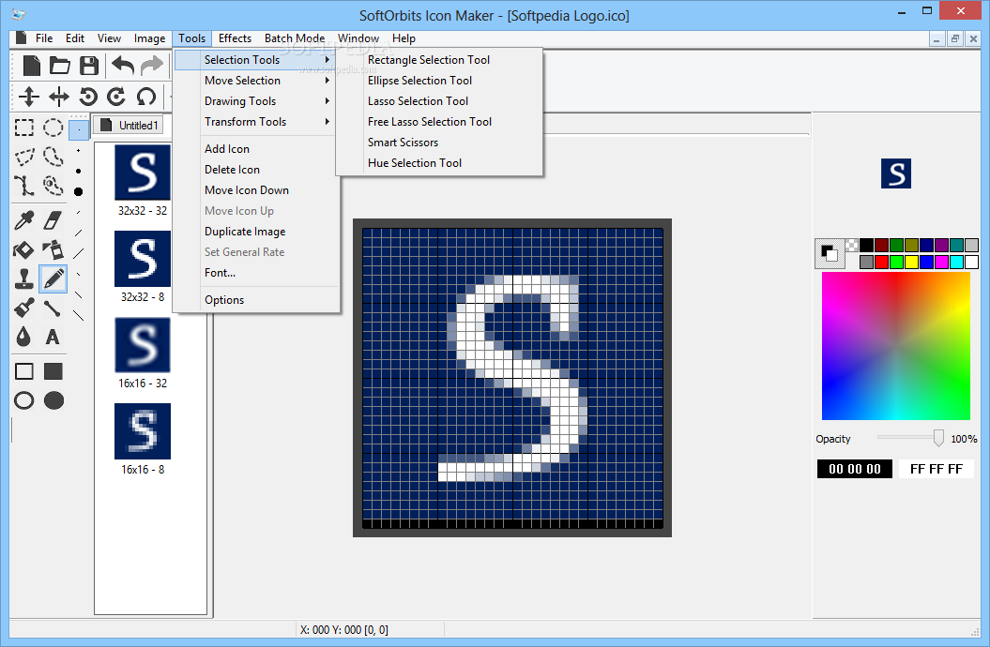Click the rotate clockwise icon

click(116, 97)
